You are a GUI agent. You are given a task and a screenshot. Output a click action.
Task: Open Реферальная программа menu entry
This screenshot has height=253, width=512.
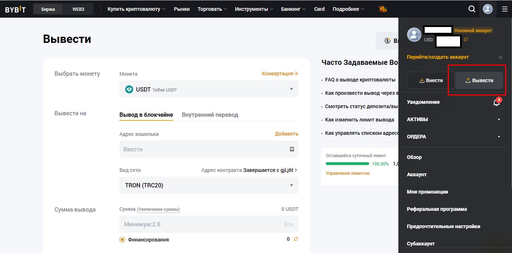437,209
